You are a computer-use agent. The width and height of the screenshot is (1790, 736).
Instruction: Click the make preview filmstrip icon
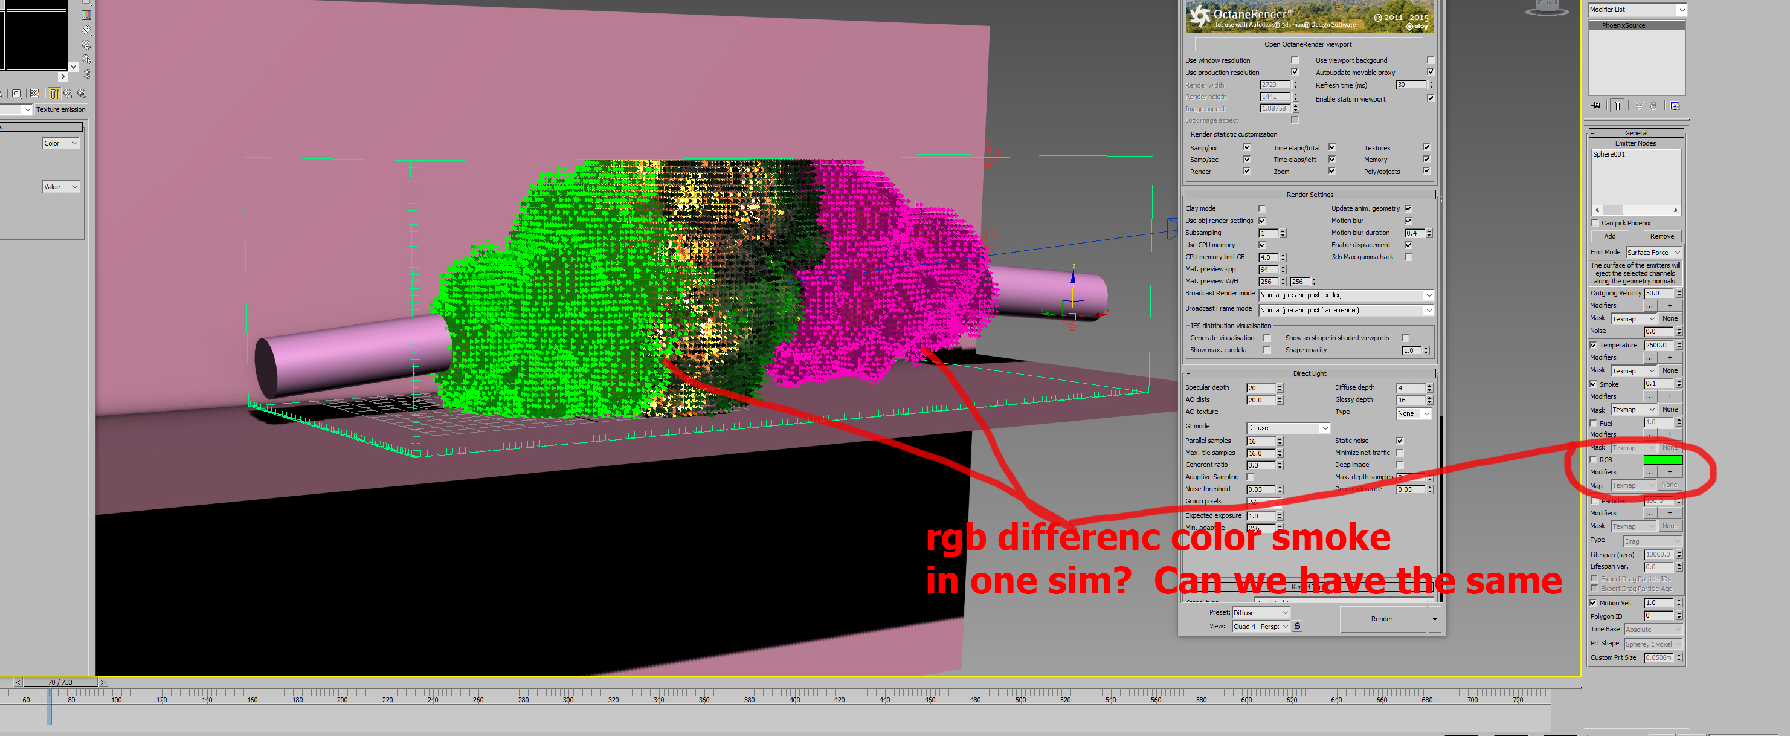point(86,30)
